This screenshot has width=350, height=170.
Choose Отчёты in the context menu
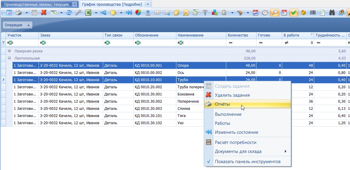point(247,104)
